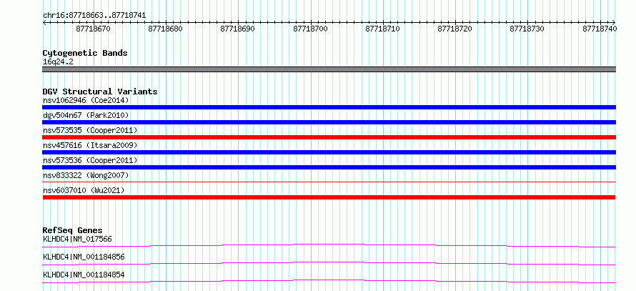
Task: Click the left arrowhead of the coordinate ruler
Action: point(44,22)
